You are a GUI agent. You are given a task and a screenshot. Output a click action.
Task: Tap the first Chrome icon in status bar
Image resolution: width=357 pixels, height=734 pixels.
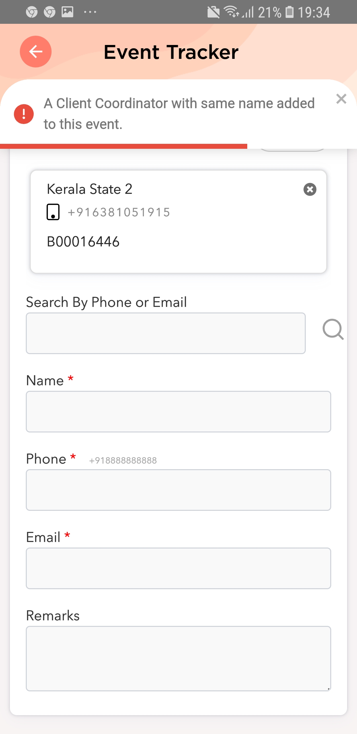pyautogui.click(x=32, y=12)
